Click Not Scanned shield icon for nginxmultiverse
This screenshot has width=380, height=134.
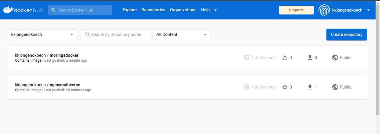tap(247, 87)
